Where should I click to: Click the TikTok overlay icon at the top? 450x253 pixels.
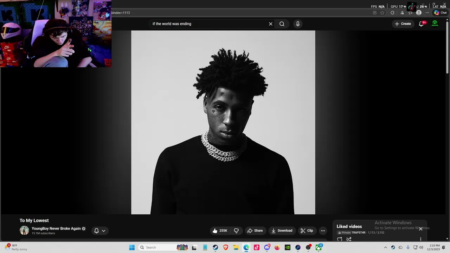(x=411, y=6)
